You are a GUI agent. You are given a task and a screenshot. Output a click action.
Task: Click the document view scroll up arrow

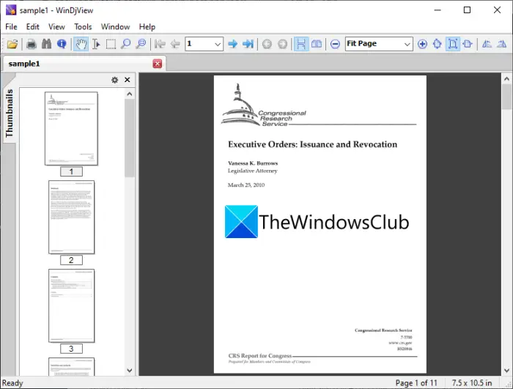[x=506, y=79]
